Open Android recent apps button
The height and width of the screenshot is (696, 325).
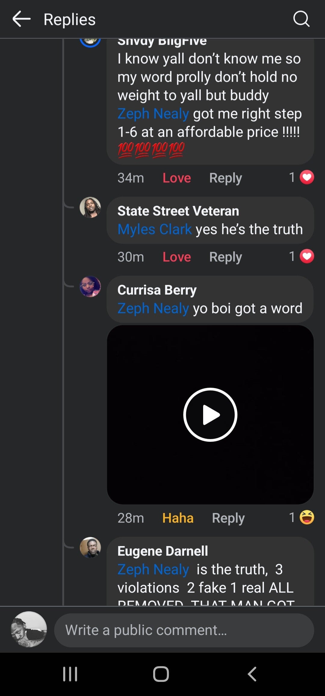point(70,674)
